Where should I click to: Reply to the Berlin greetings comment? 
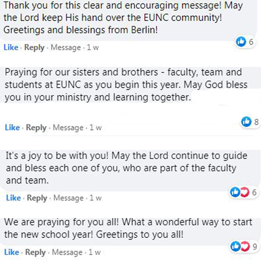[x=34, y=48]
